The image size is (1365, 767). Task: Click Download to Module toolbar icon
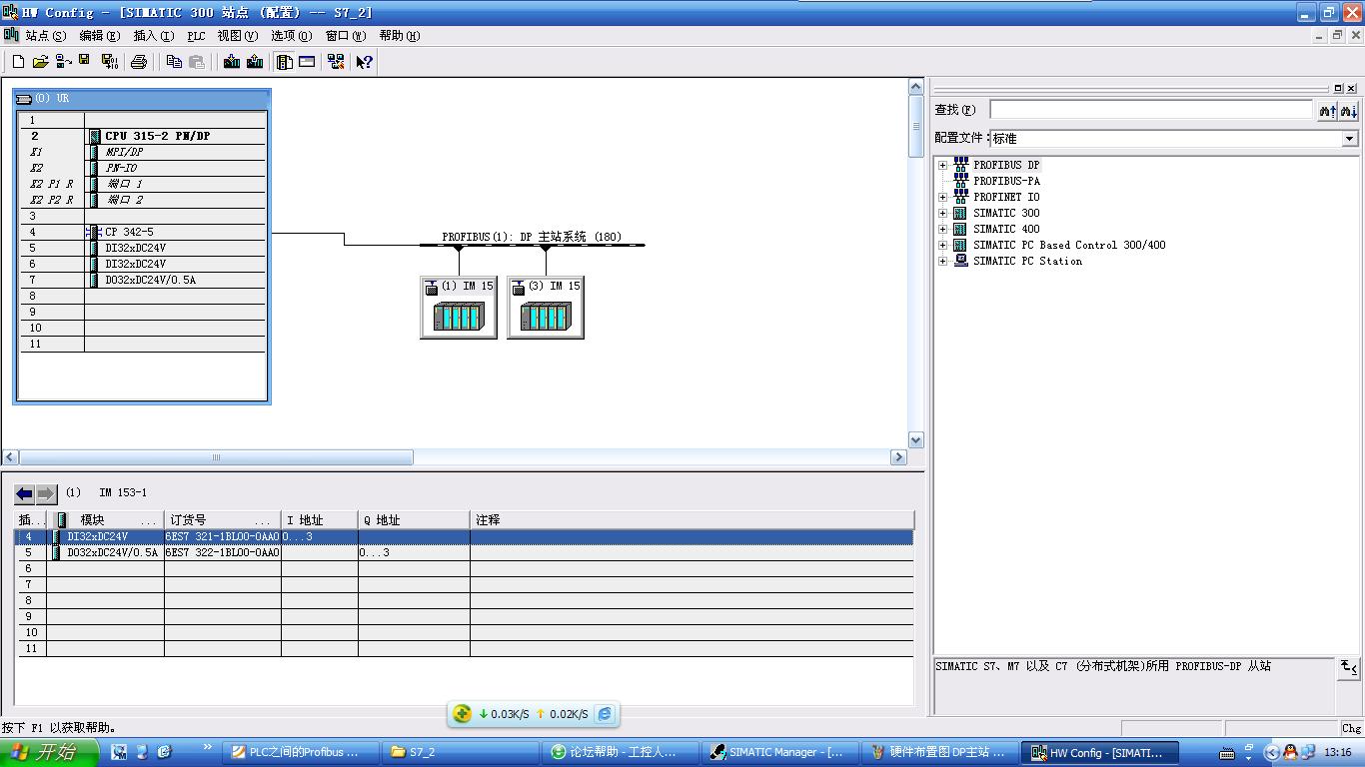pos(232,62)
